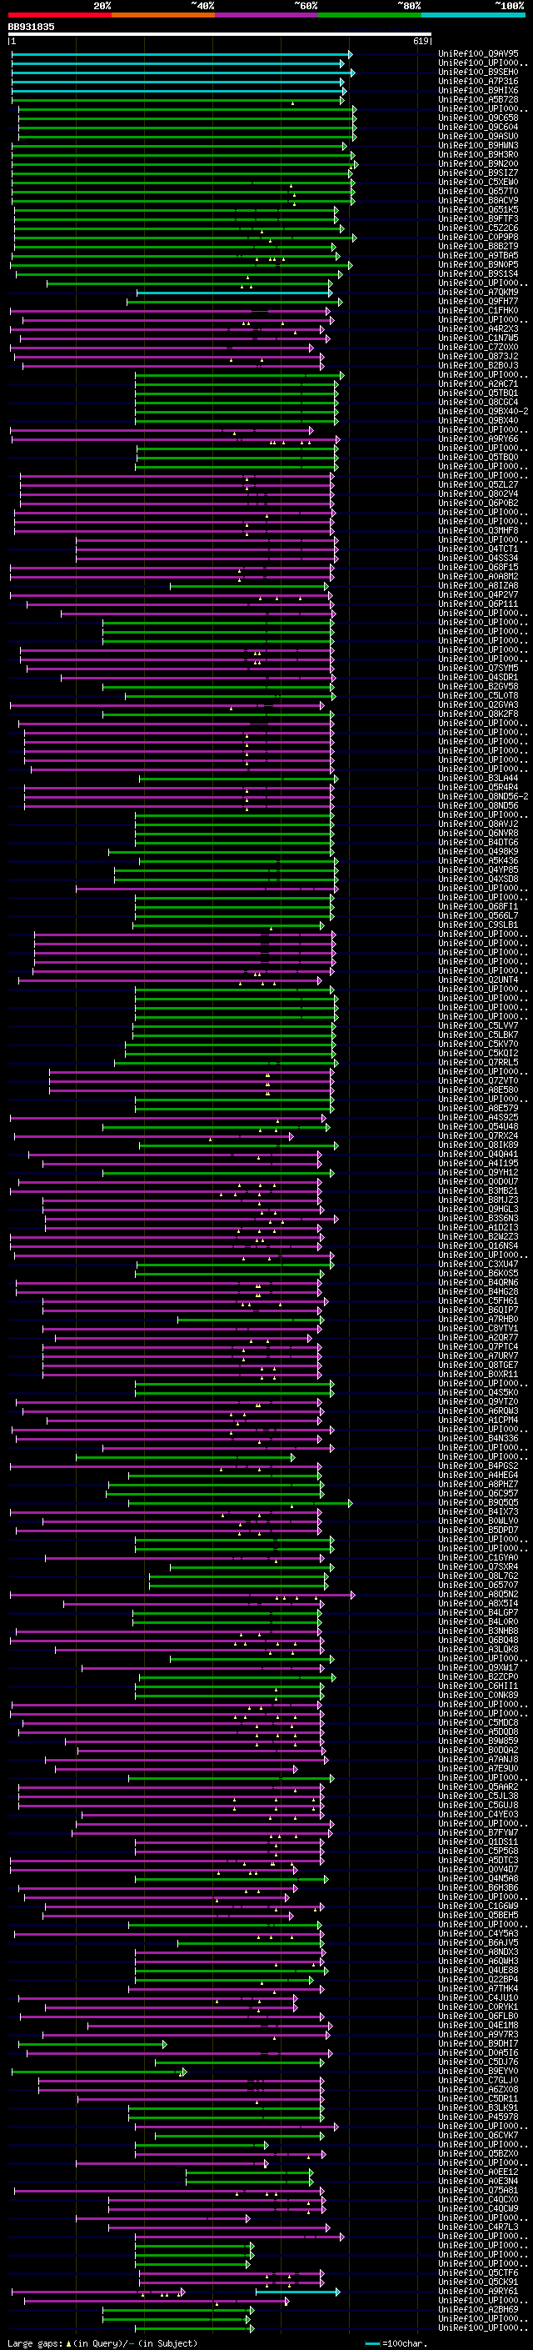
Task: Open hit UniRef100_Q8IK89
Action: (478, 1145)
